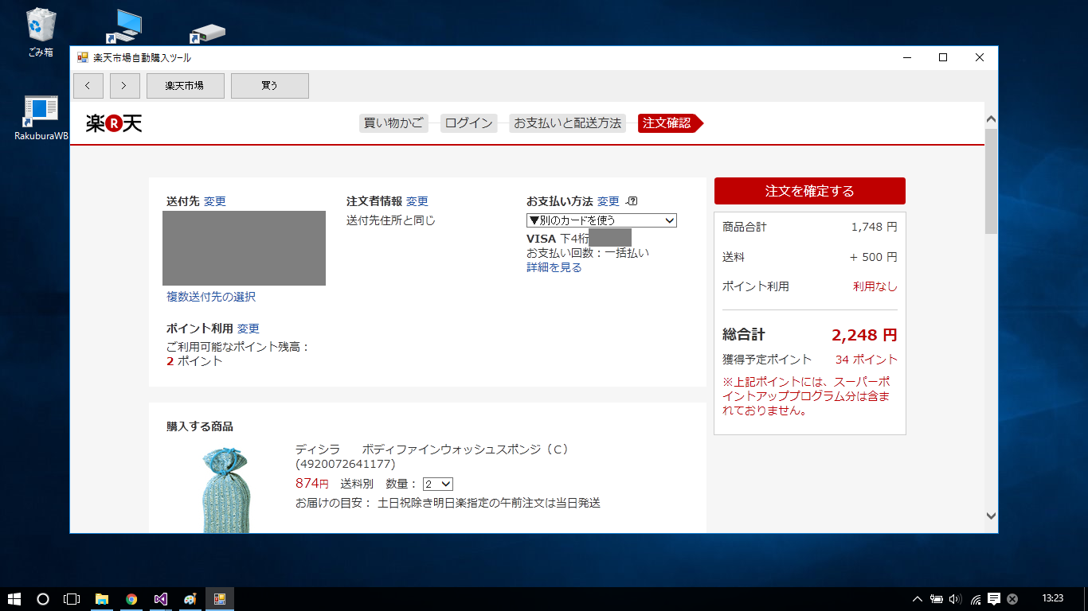
Task: Click the scrollbar down arrow
Action: [x=991, y=516]
